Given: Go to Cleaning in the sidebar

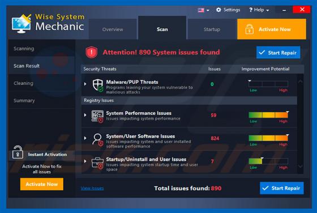Looking at the screenshot, I should pyautogui.click(x=41, y=83).
